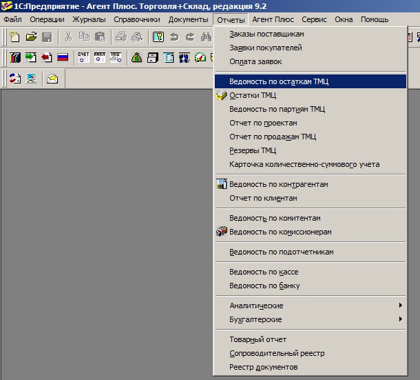The width and height of the screenshot is (420, 380).
Task: Open the Агент Плюс menu
Action: click(x=273, y=19)
